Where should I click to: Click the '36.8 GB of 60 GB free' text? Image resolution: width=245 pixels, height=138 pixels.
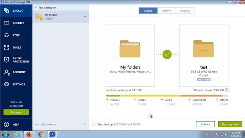click(204, 72)
